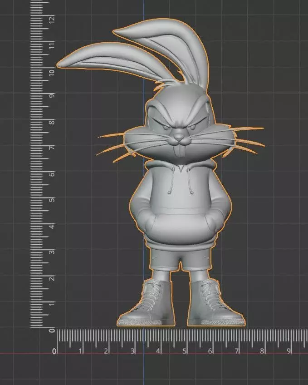This screenshot has height=385, width=308.
Task: Click the "7" label on the horizontal ruler
Action: click(x=237, y=351)
